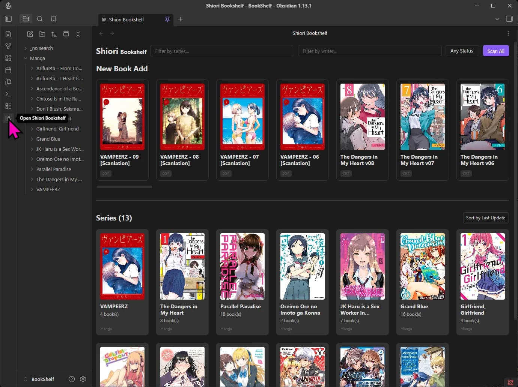Click the Scan All button

click(496, 51)
